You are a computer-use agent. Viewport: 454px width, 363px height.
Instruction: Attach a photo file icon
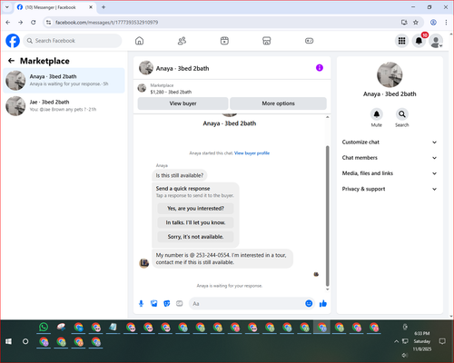pyautogui.click(x=153, y=303)
